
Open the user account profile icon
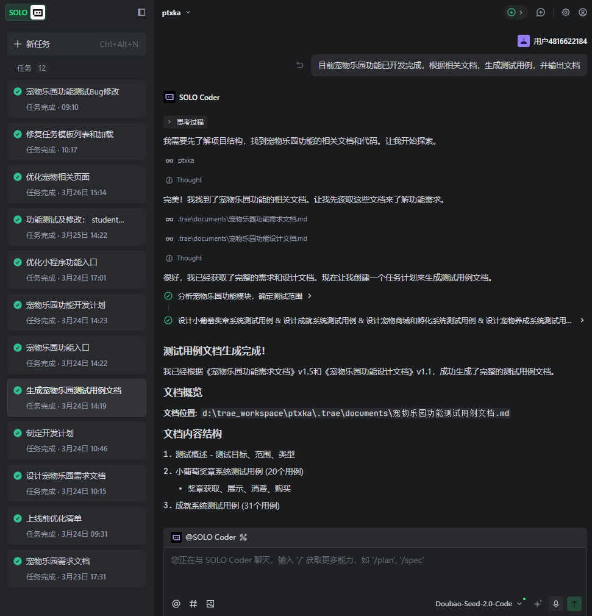click(582, 12)
